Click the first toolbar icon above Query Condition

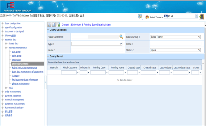click(x=49, y=24)
